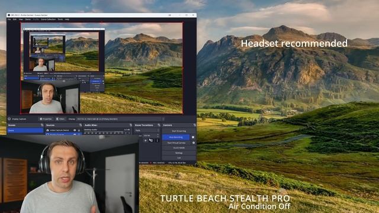Open the Profile menu in OBS

point(36,20)
